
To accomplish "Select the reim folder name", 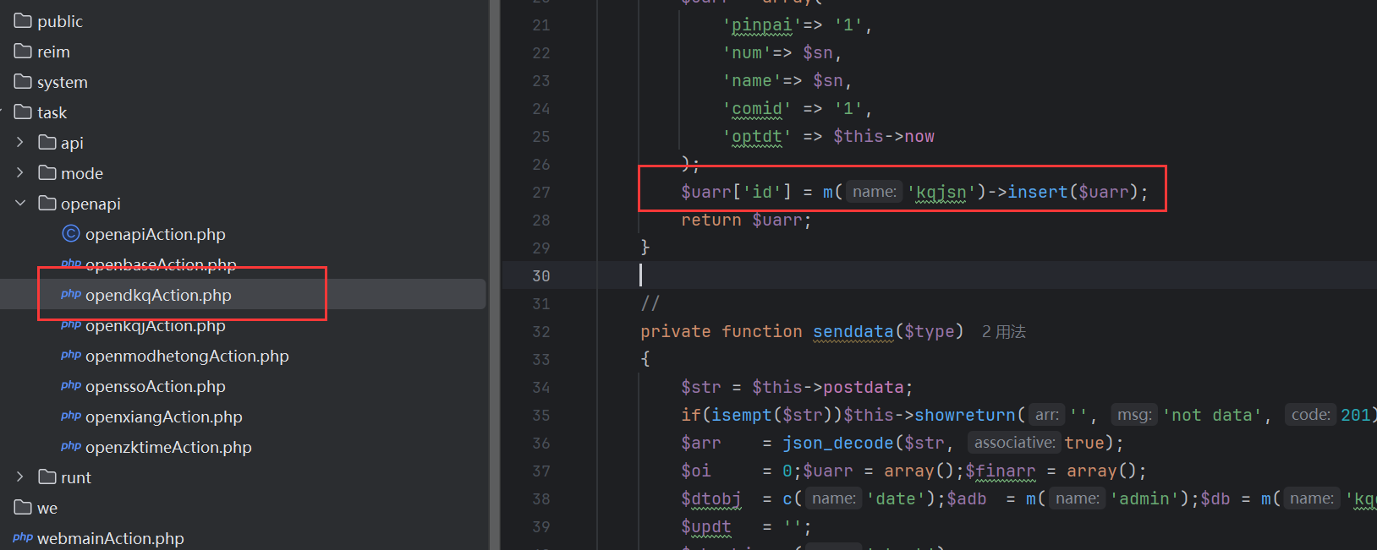I will click(53, 52).
